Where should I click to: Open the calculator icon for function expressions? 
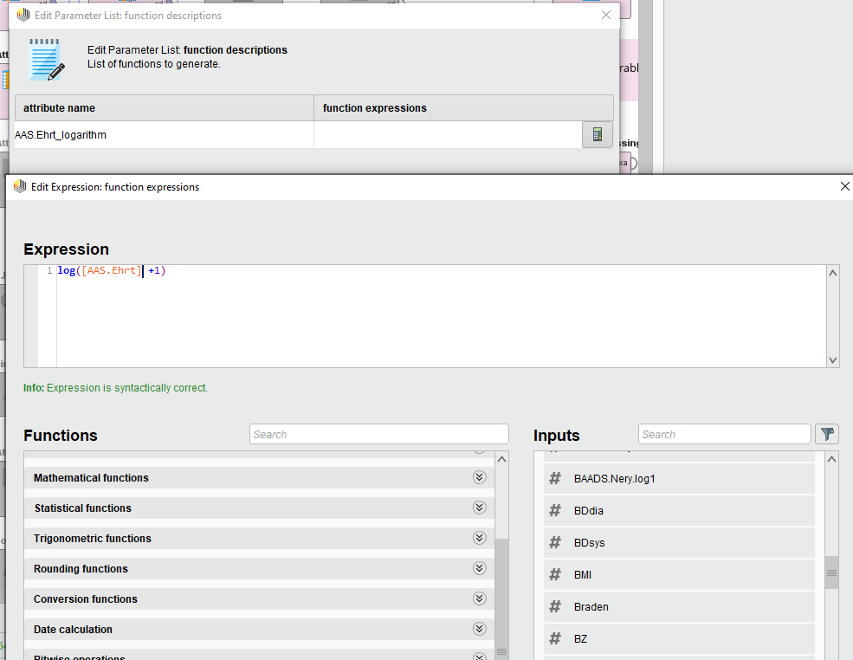pyautogui.click(x=597, y=134)
